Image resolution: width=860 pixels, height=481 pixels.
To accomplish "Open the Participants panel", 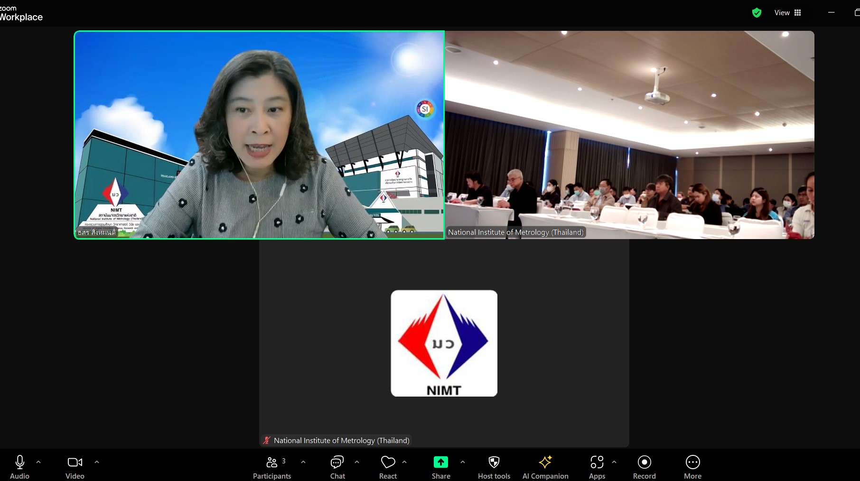I will tap(272, 467).
